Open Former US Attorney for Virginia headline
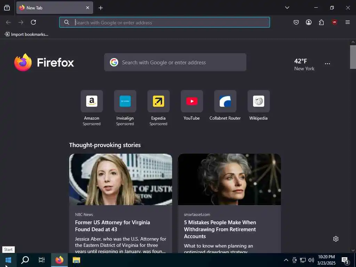 (112, 226)
